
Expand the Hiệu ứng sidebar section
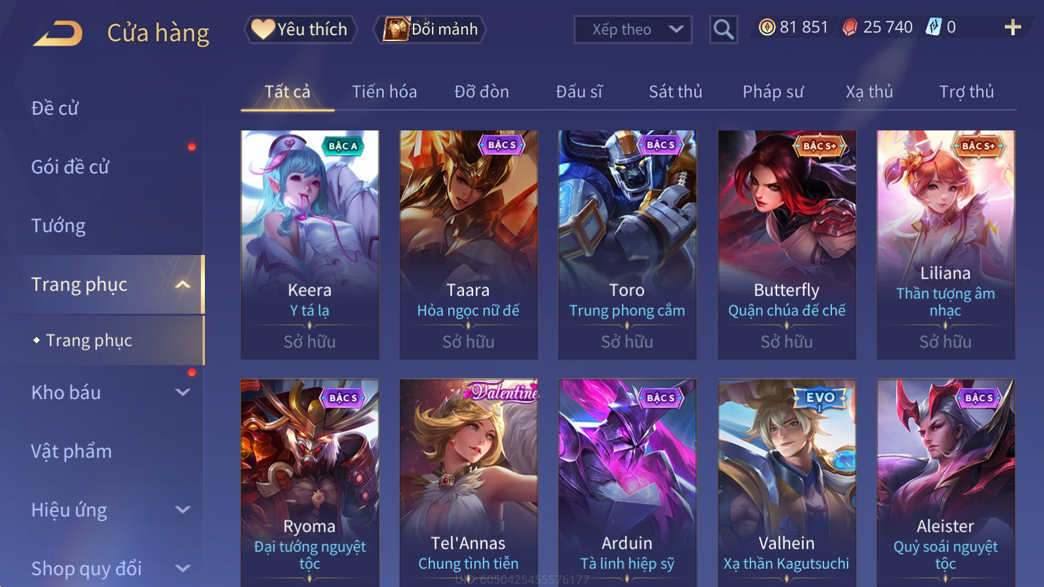tap(183, 510)
